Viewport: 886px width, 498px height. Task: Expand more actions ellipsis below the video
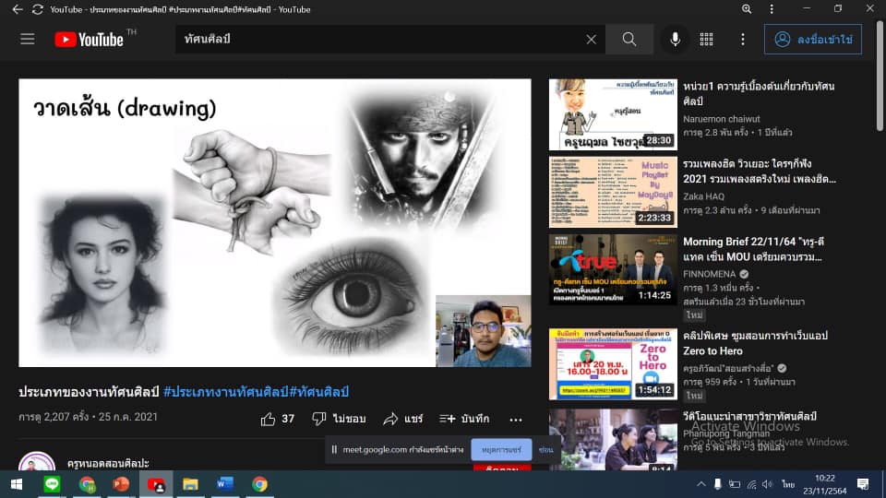(516, 419)
